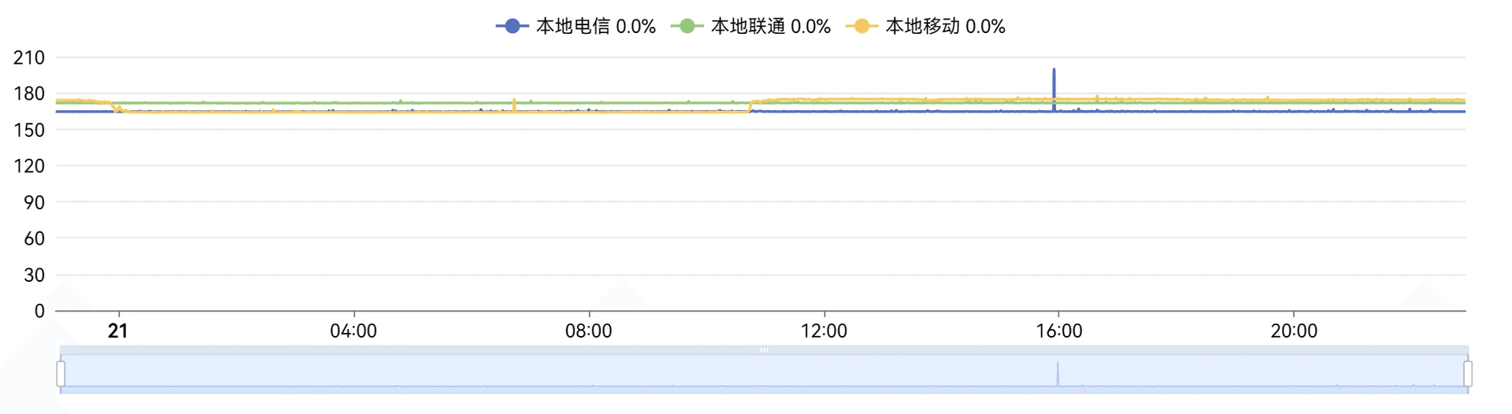This screenshot has width=1512, height=414.
Task: Click the 08:00 x-axis time label
Action: click(588, 331)
